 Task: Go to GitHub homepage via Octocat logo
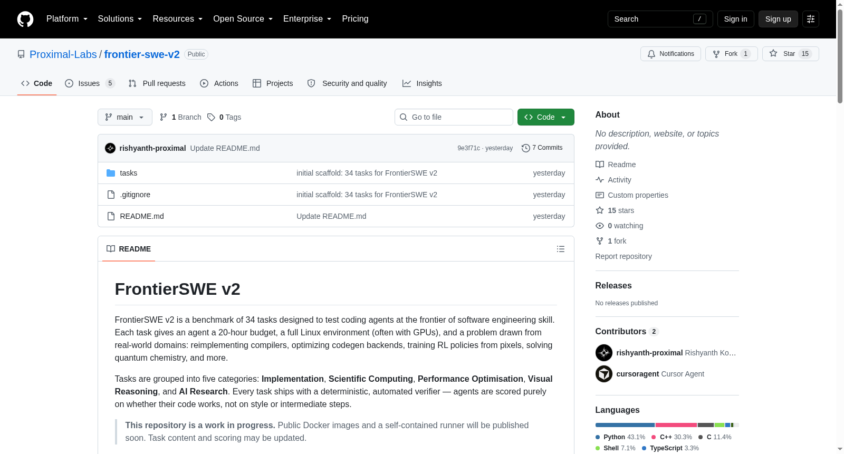(x=25, y=19)
